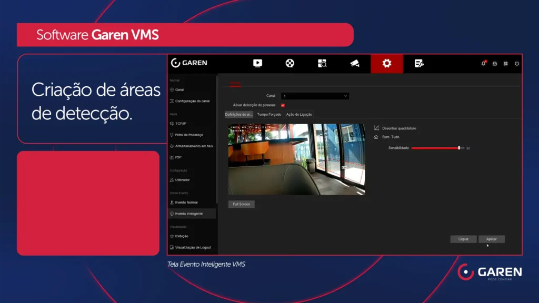Click the Full Screen button
539x303 pixels.
[241, 204]
